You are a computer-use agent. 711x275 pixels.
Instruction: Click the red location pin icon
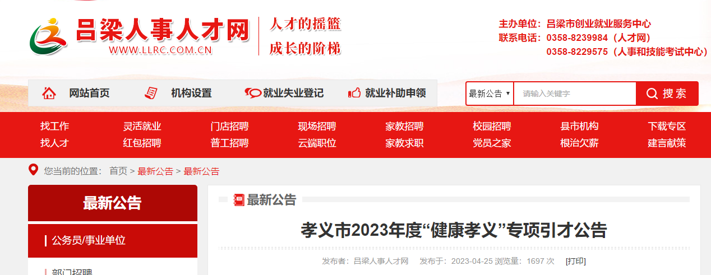[34, 170]
